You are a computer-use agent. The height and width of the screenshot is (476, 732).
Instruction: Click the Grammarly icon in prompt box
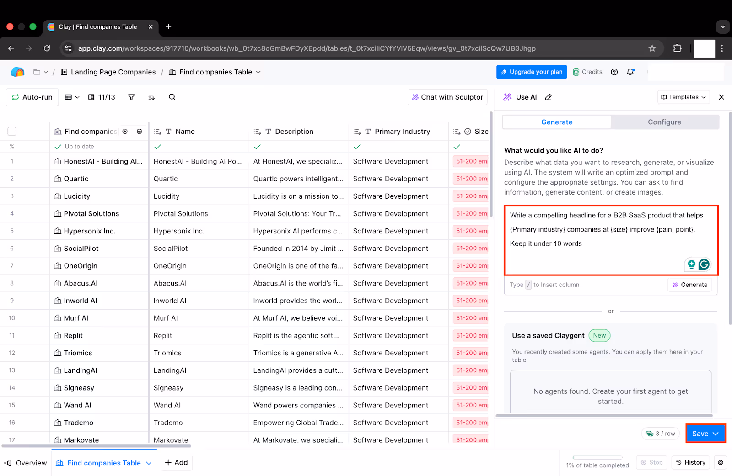[704, 264]
